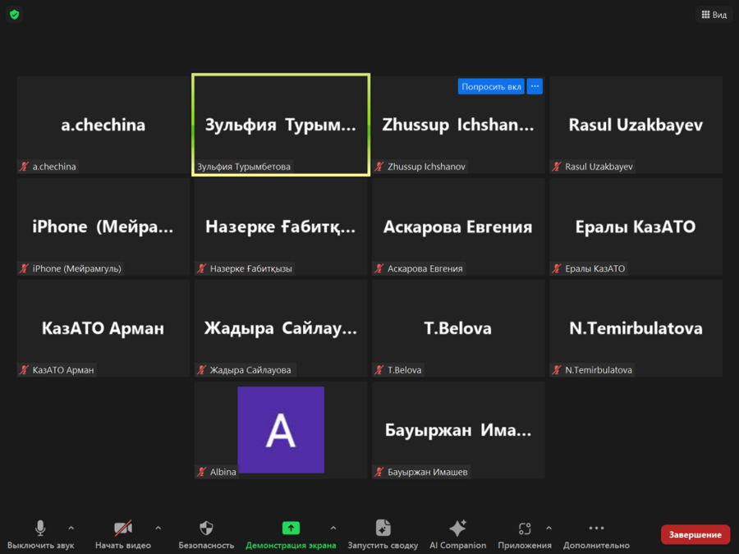Toggle microphone with Выключить звук button

(x=40, y=529)
